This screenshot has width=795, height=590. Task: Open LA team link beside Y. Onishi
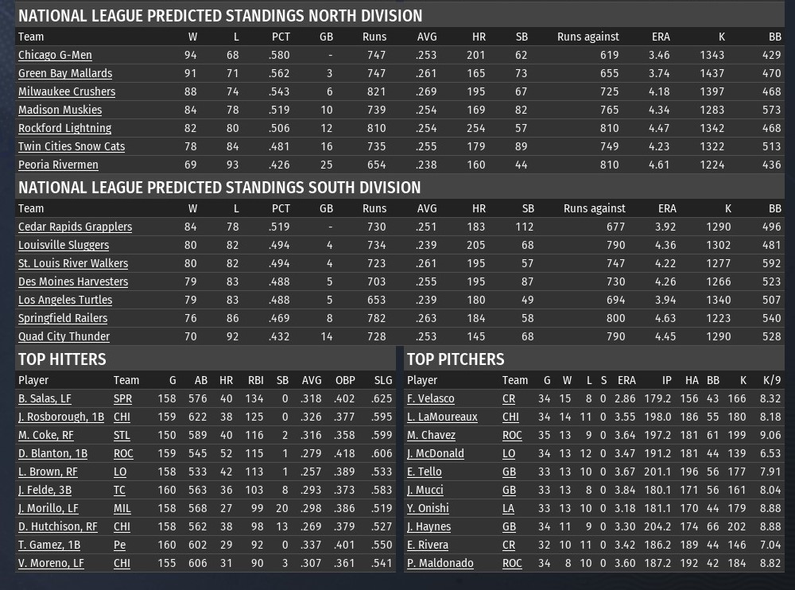(x=509, y=508)
